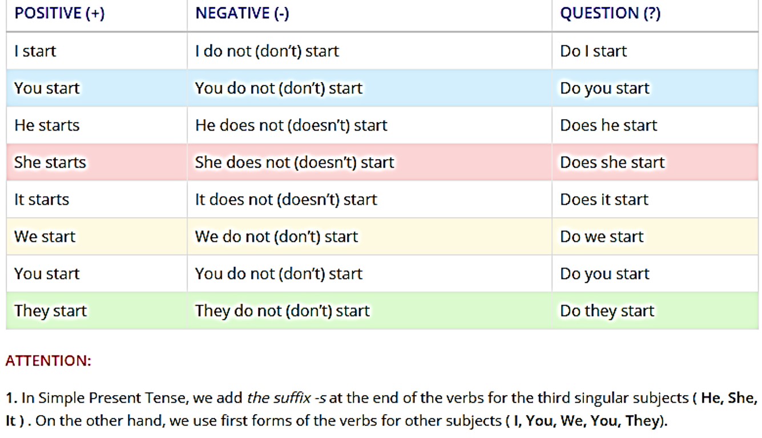Click the "Does he start" cell
Image resolution: width=762 pixels, height=438 pixels.
(608, 125)
